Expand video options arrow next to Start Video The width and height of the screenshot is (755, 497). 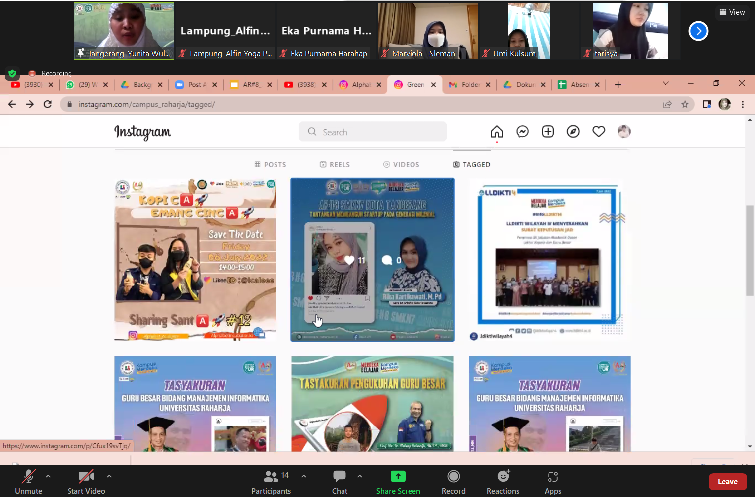(x=109, y=476)
